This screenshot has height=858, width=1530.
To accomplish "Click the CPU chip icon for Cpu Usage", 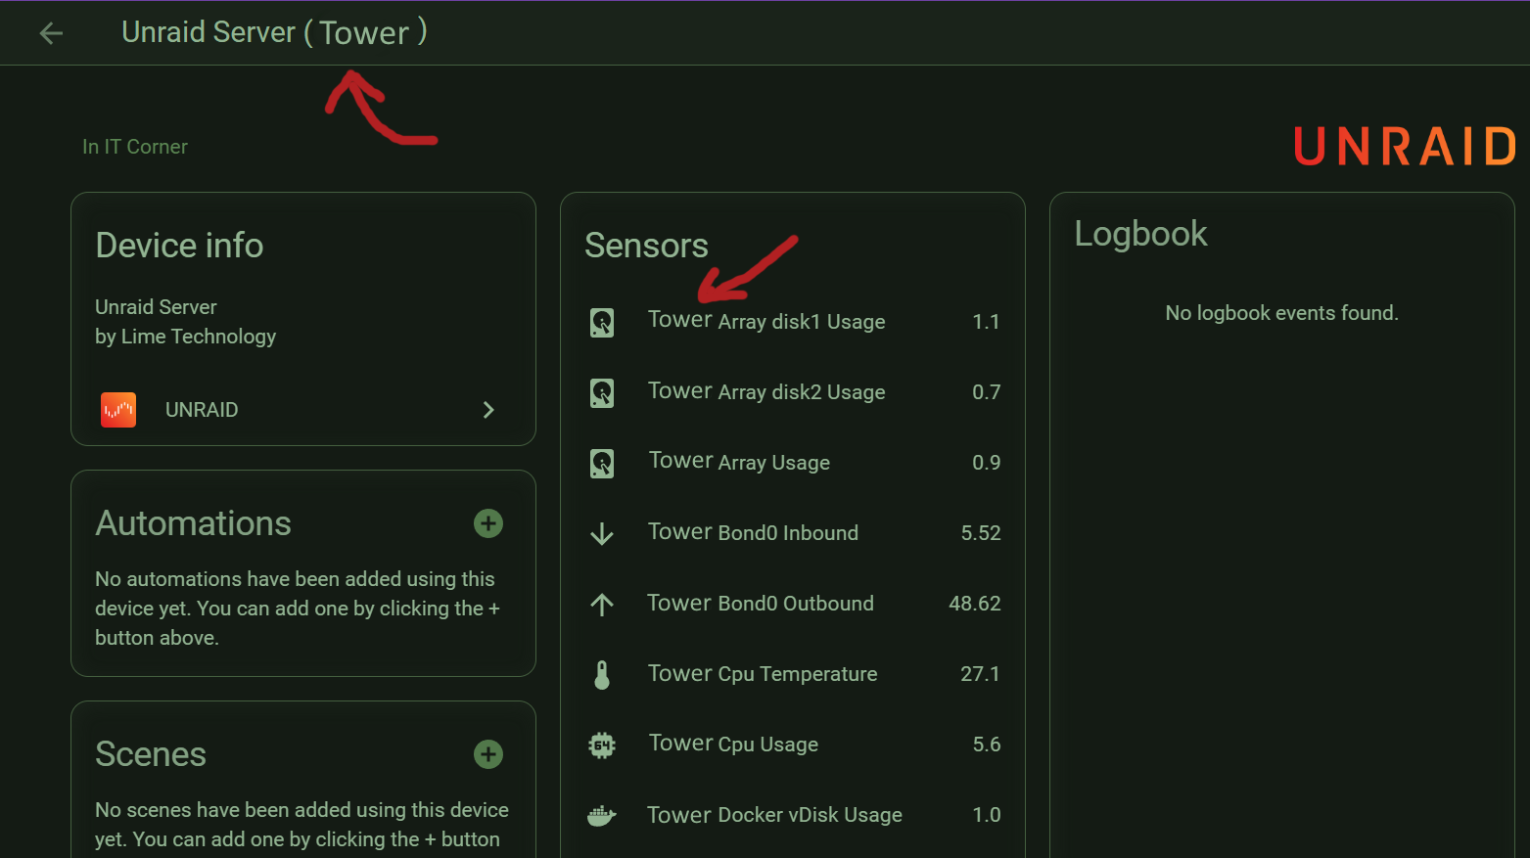I will 602,745.
